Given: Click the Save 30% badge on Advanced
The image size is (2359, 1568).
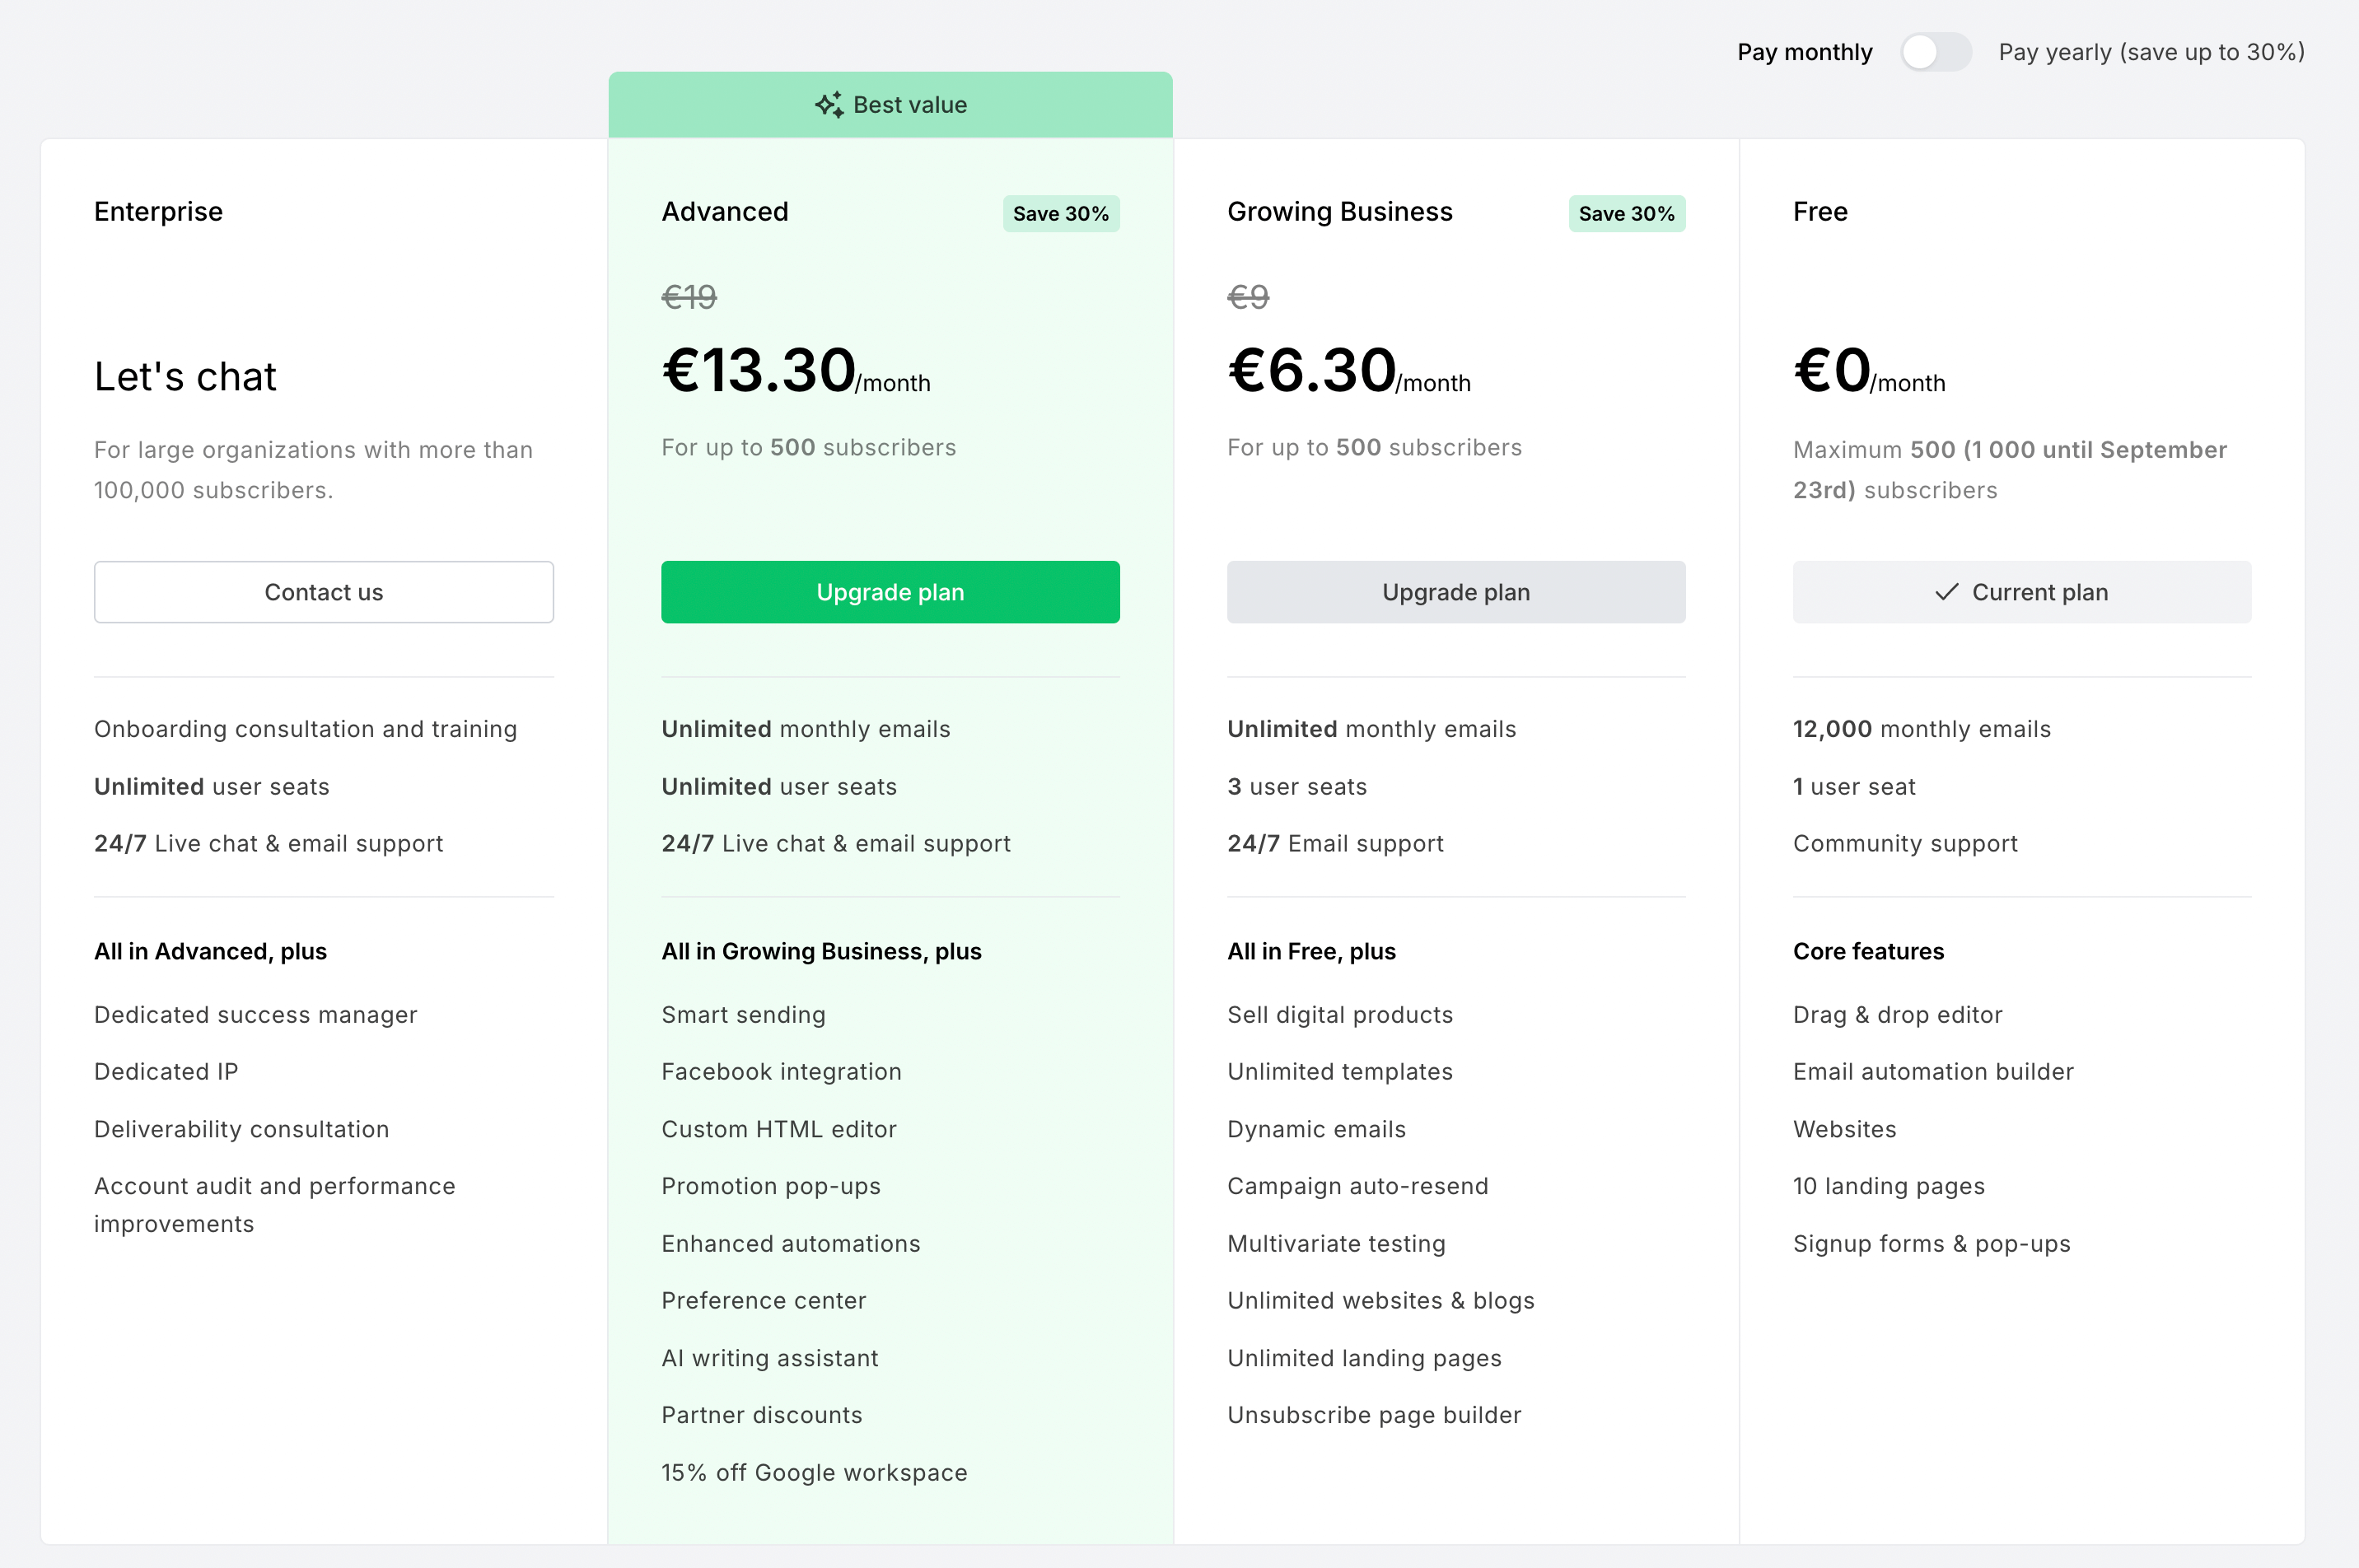Looking at the screenshot, I should click(x=1060, y=214).
